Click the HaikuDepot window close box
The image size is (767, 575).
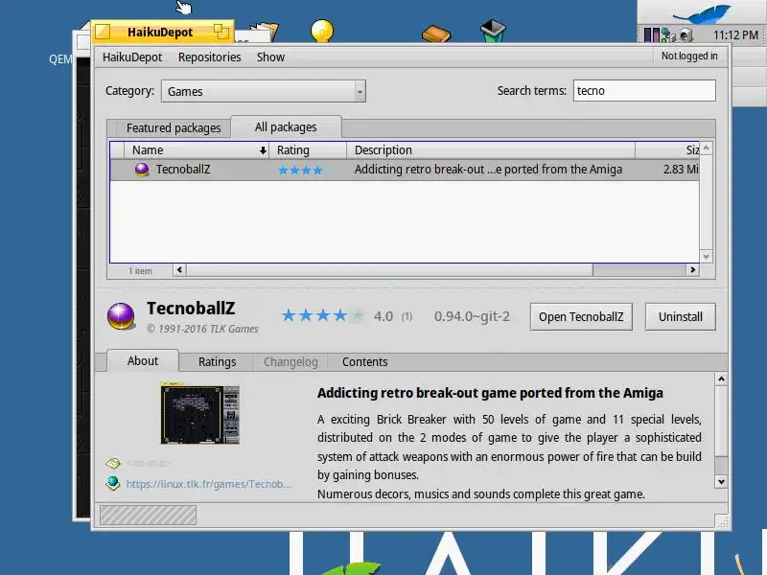tap(103, 32)
